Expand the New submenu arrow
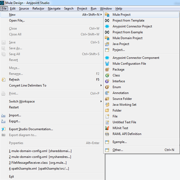180x180 pixels. 101,15
